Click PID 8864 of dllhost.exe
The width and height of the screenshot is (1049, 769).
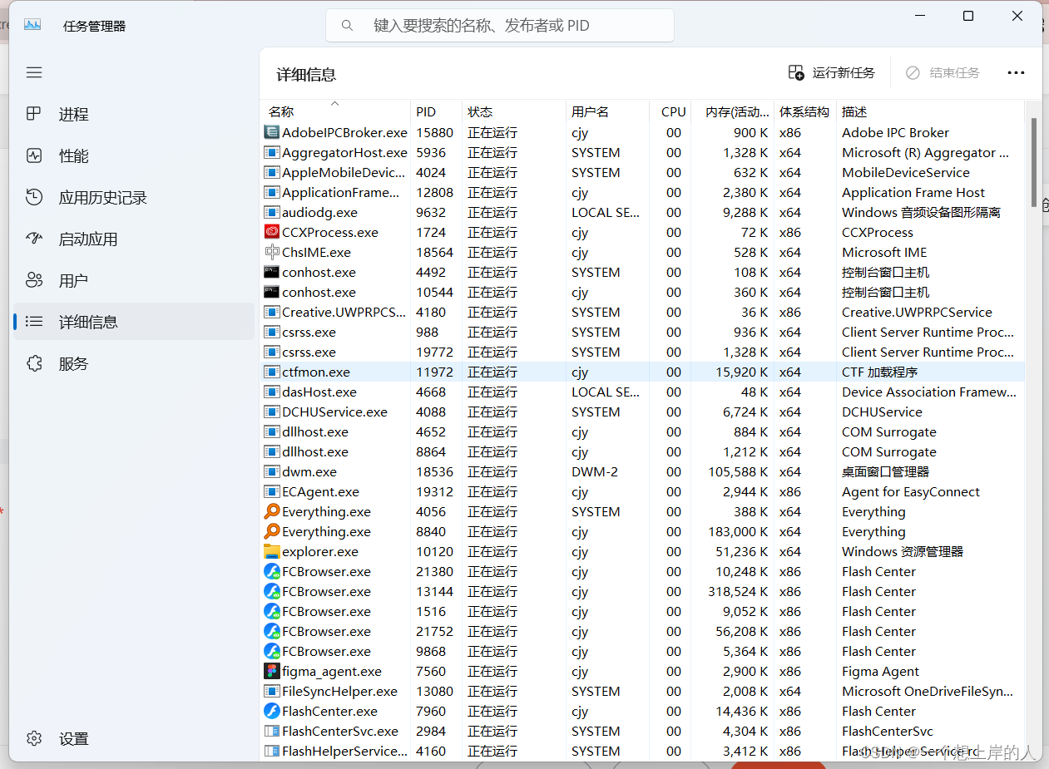431,451
